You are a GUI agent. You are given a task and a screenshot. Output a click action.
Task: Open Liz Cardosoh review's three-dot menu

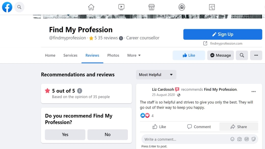253,92
